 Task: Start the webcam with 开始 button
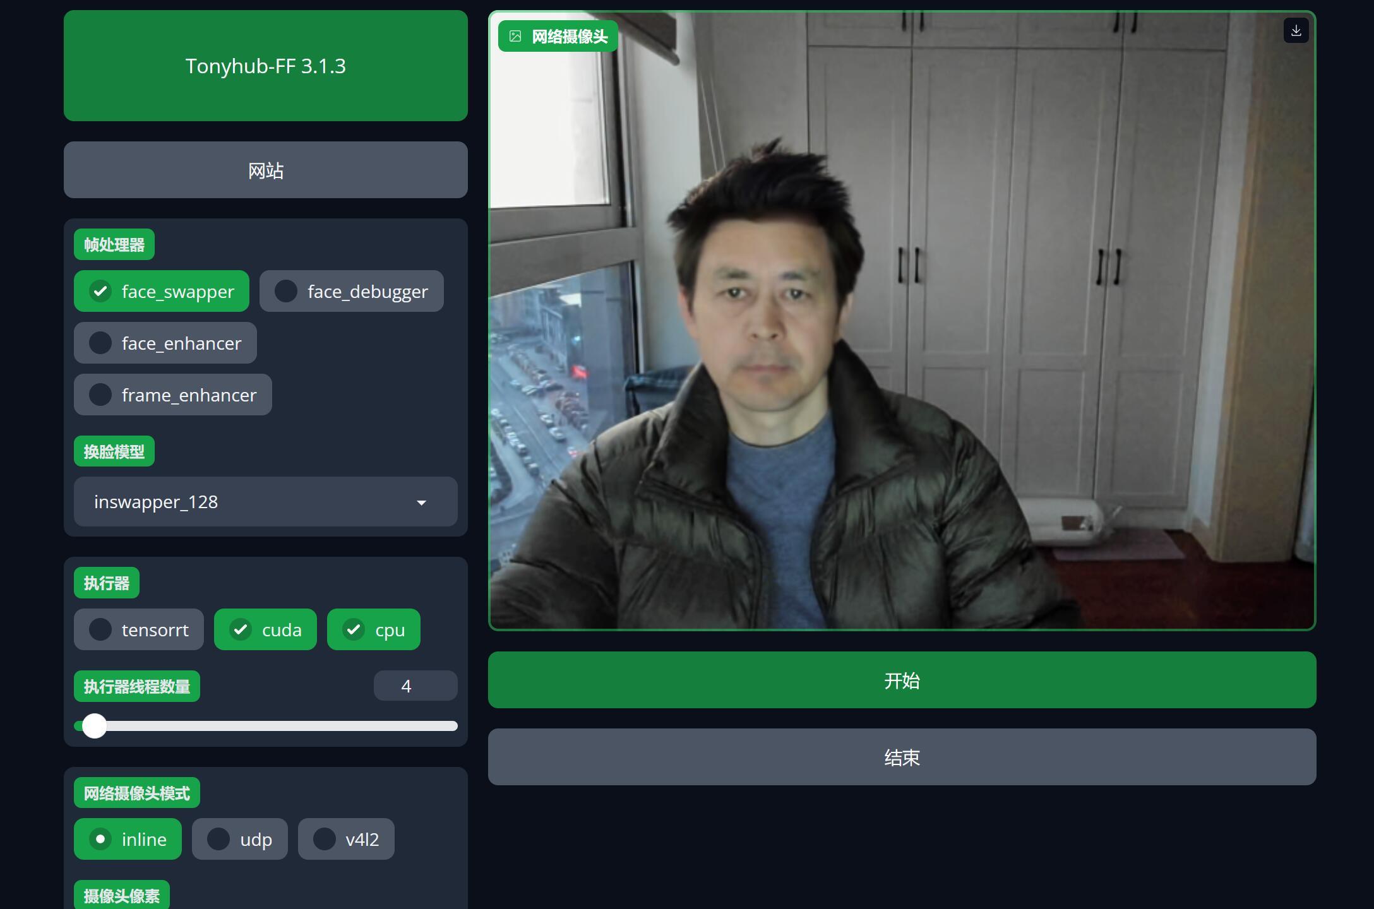[902, 680]
